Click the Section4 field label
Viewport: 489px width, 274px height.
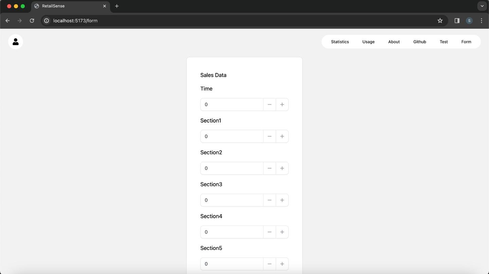click(x=211, y=216)
